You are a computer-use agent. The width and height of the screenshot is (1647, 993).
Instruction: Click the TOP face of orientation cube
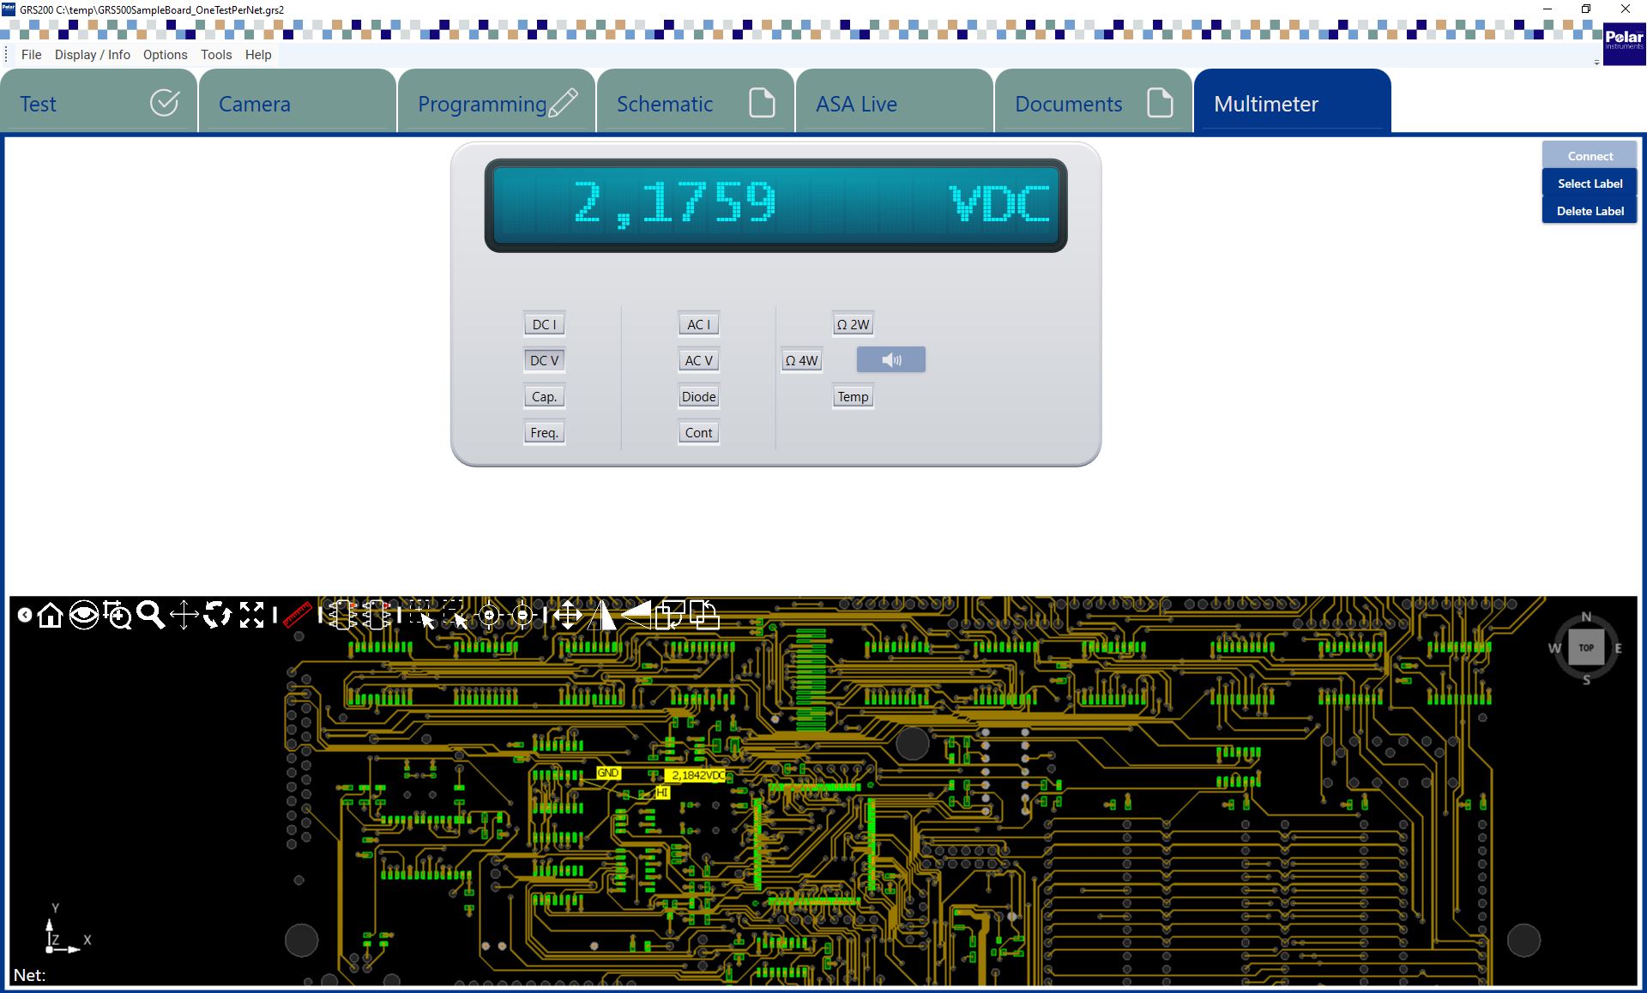1585,648
